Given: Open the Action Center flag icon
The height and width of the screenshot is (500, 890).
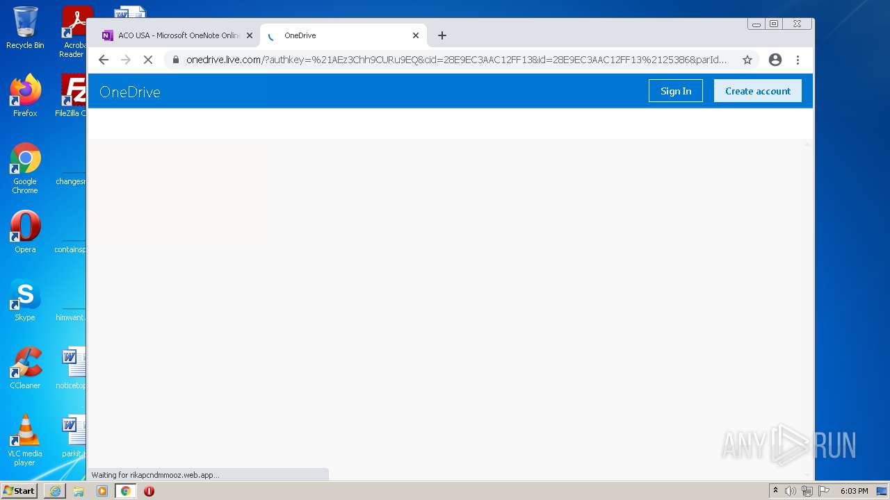Looking at the screenshot, I should point(824,491).
